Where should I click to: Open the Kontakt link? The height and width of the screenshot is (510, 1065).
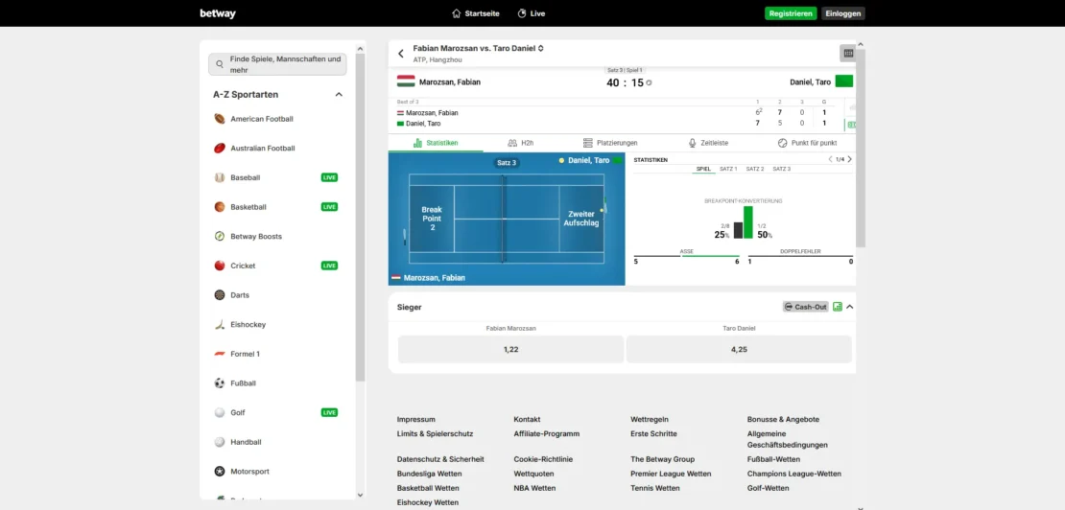click(527, 419)
